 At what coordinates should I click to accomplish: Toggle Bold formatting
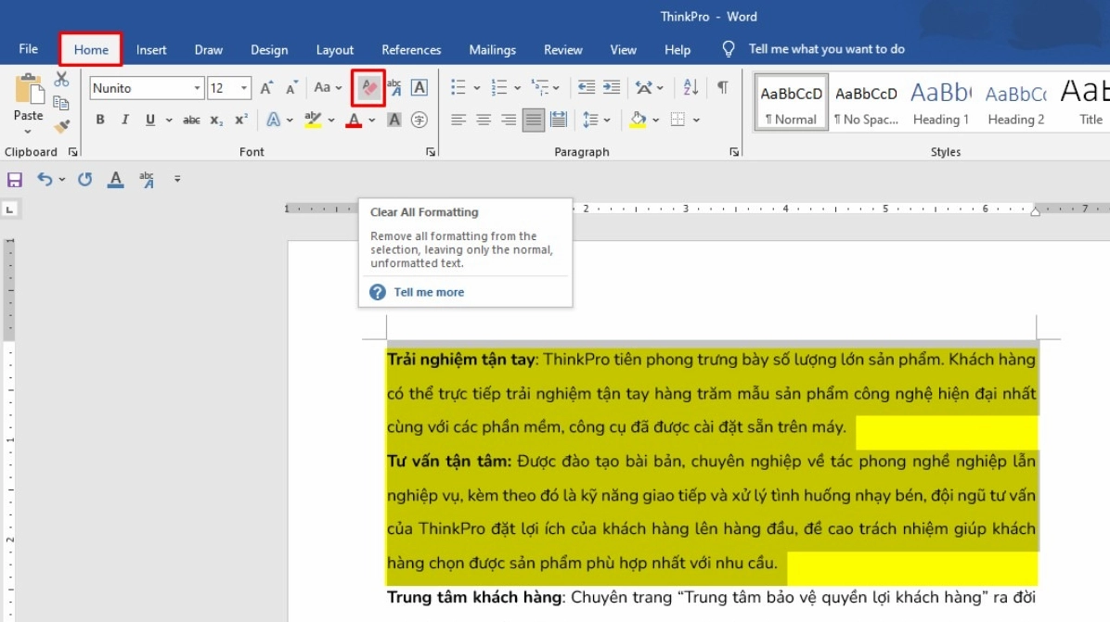pos(100,121)
